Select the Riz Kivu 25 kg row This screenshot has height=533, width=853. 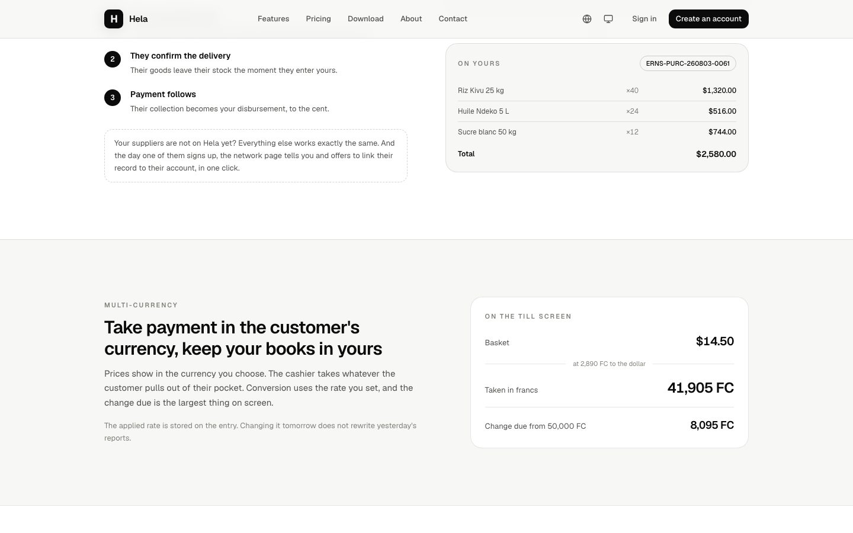point(597,91)
